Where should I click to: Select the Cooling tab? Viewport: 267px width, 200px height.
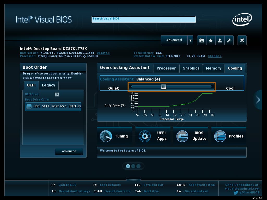[235, 68]
